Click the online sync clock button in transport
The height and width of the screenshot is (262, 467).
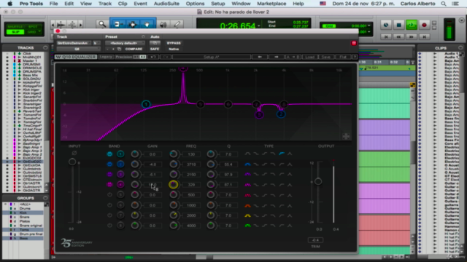(x=386, y=25)
